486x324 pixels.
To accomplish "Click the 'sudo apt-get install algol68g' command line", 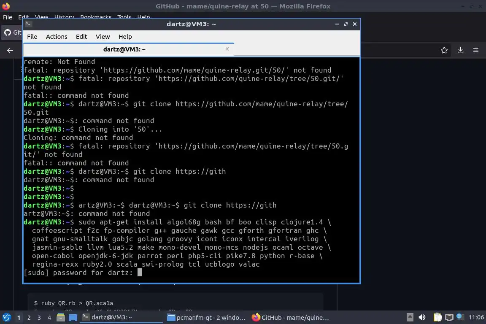I will click(177, 222).
